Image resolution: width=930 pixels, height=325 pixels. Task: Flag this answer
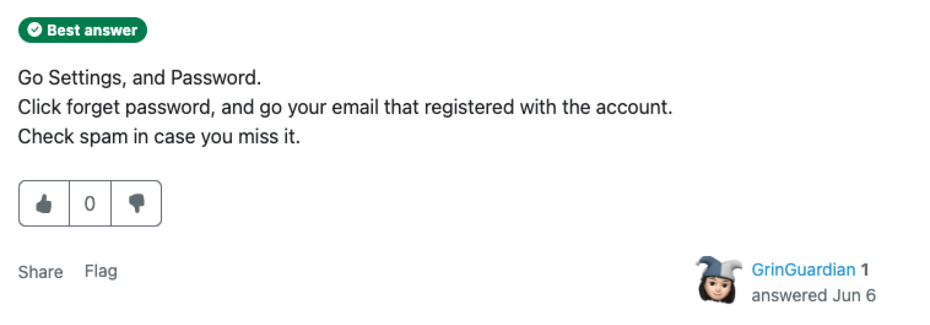tap(101, 271)
